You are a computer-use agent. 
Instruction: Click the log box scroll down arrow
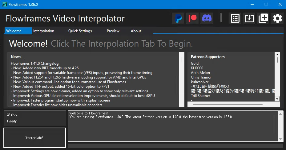pyautogui.click(x=280, y=139)
